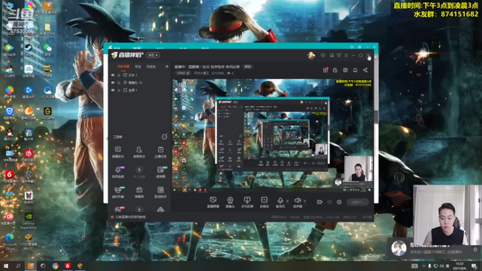Click the room invitation popup with avatar
482x271 pixels.
(434, 248)
